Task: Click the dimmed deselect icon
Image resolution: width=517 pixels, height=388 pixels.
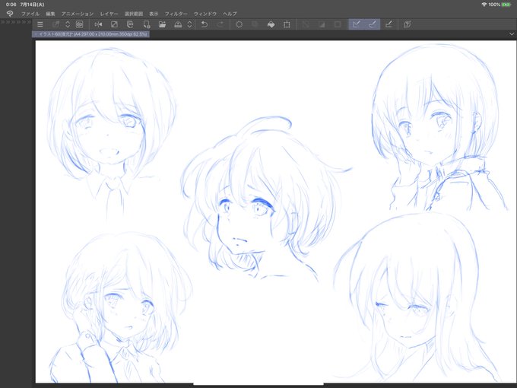Action: point(306,24)
